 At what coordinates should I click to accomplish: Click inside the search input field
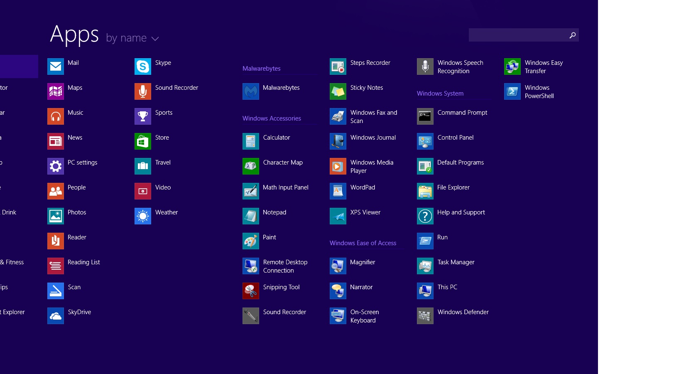click(519, 35)
